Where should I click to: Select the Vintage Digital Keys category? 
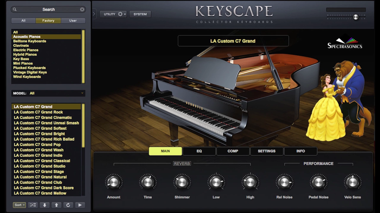point(46,72)
